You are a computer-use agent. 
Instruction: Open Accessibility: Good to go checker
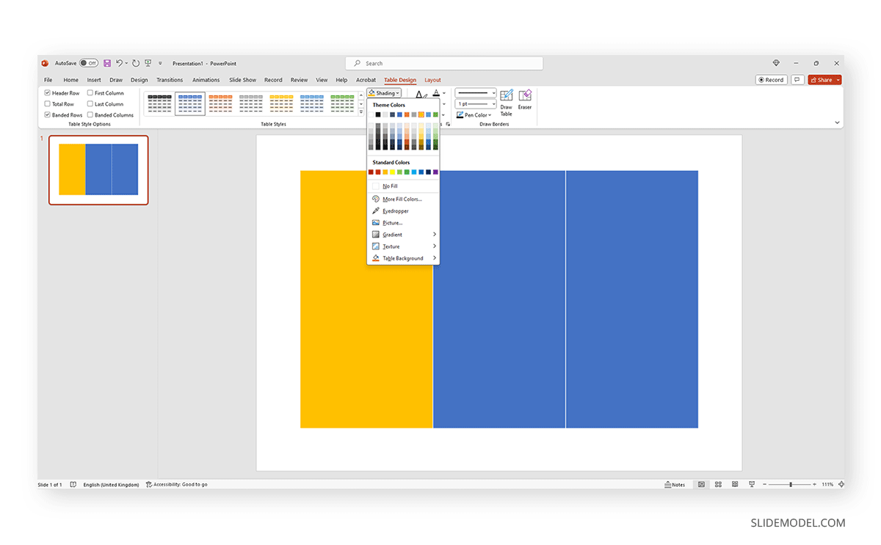pos(177,485)
